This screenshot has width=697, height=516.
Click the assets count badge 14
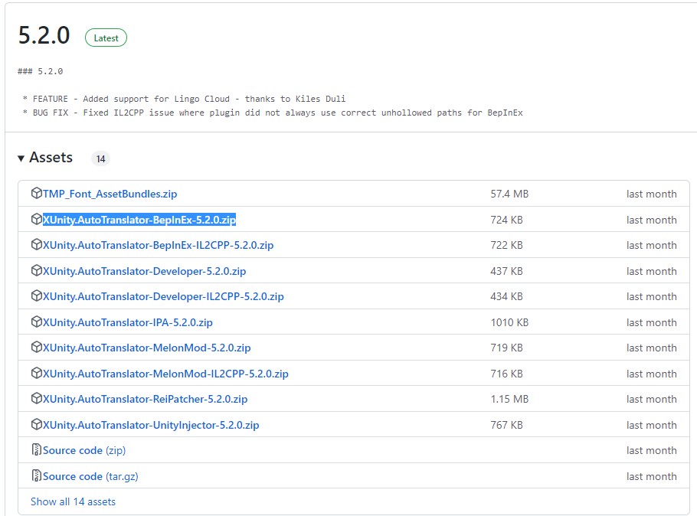(100, 158)
